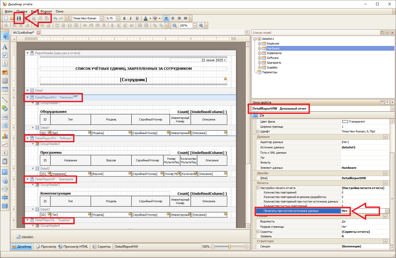Image resolution: width=396 pixels, height=258 pixels.
Task: Collapse the ReportHeader band
Action: [27, 53]
